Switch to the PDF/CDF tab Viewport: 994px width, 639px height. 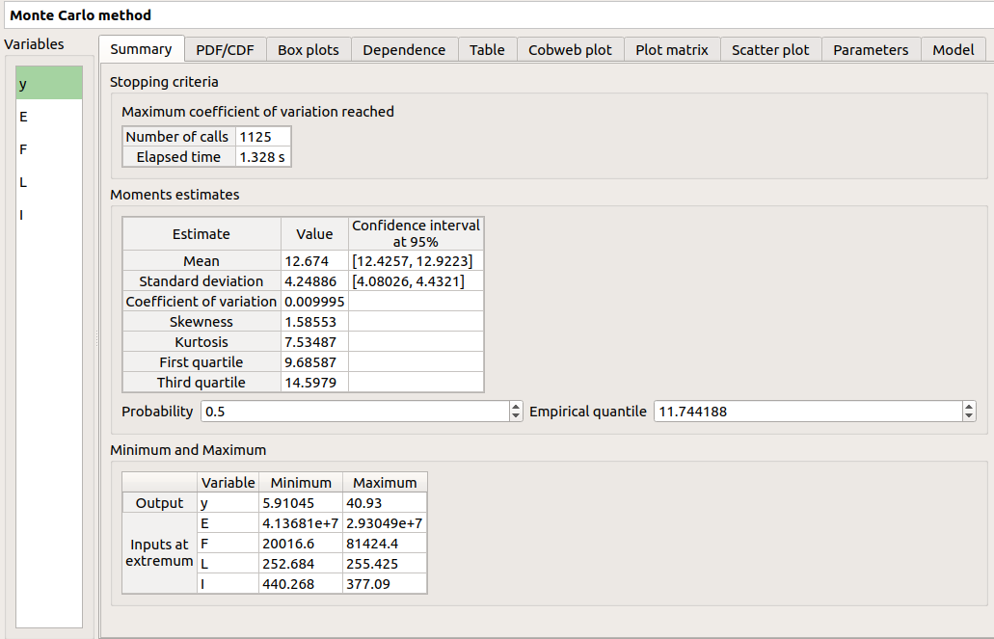[225, 49]
